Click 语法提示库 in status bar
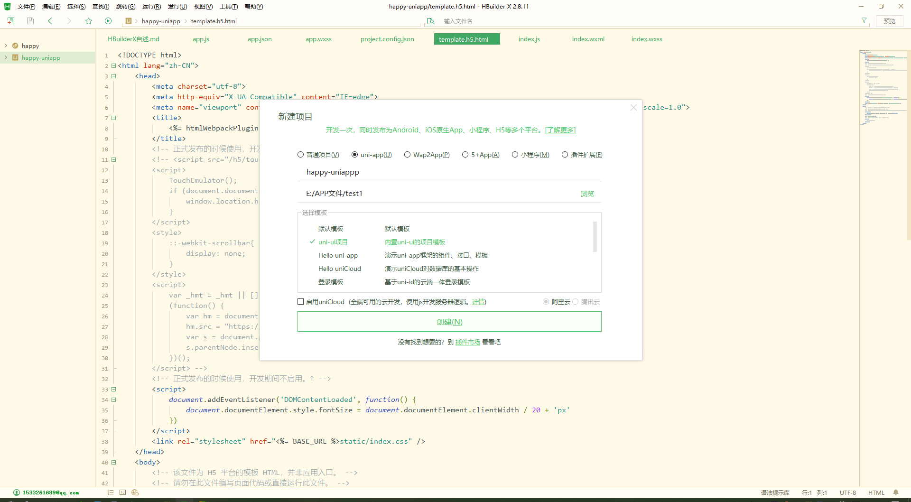The height and width of the screenshot is (502, 911). click(x=775, y=493)
